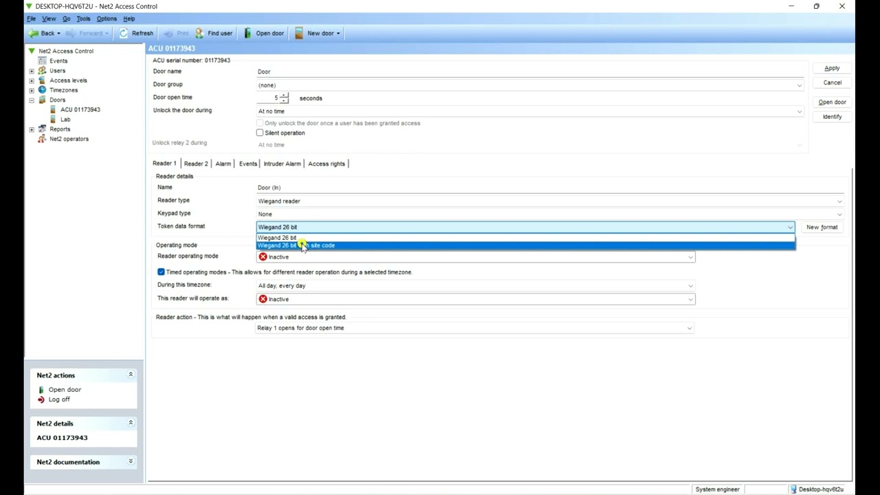Select the Events icon in tree
Viewport: 880px width, 495px height.
click(42, 60)
